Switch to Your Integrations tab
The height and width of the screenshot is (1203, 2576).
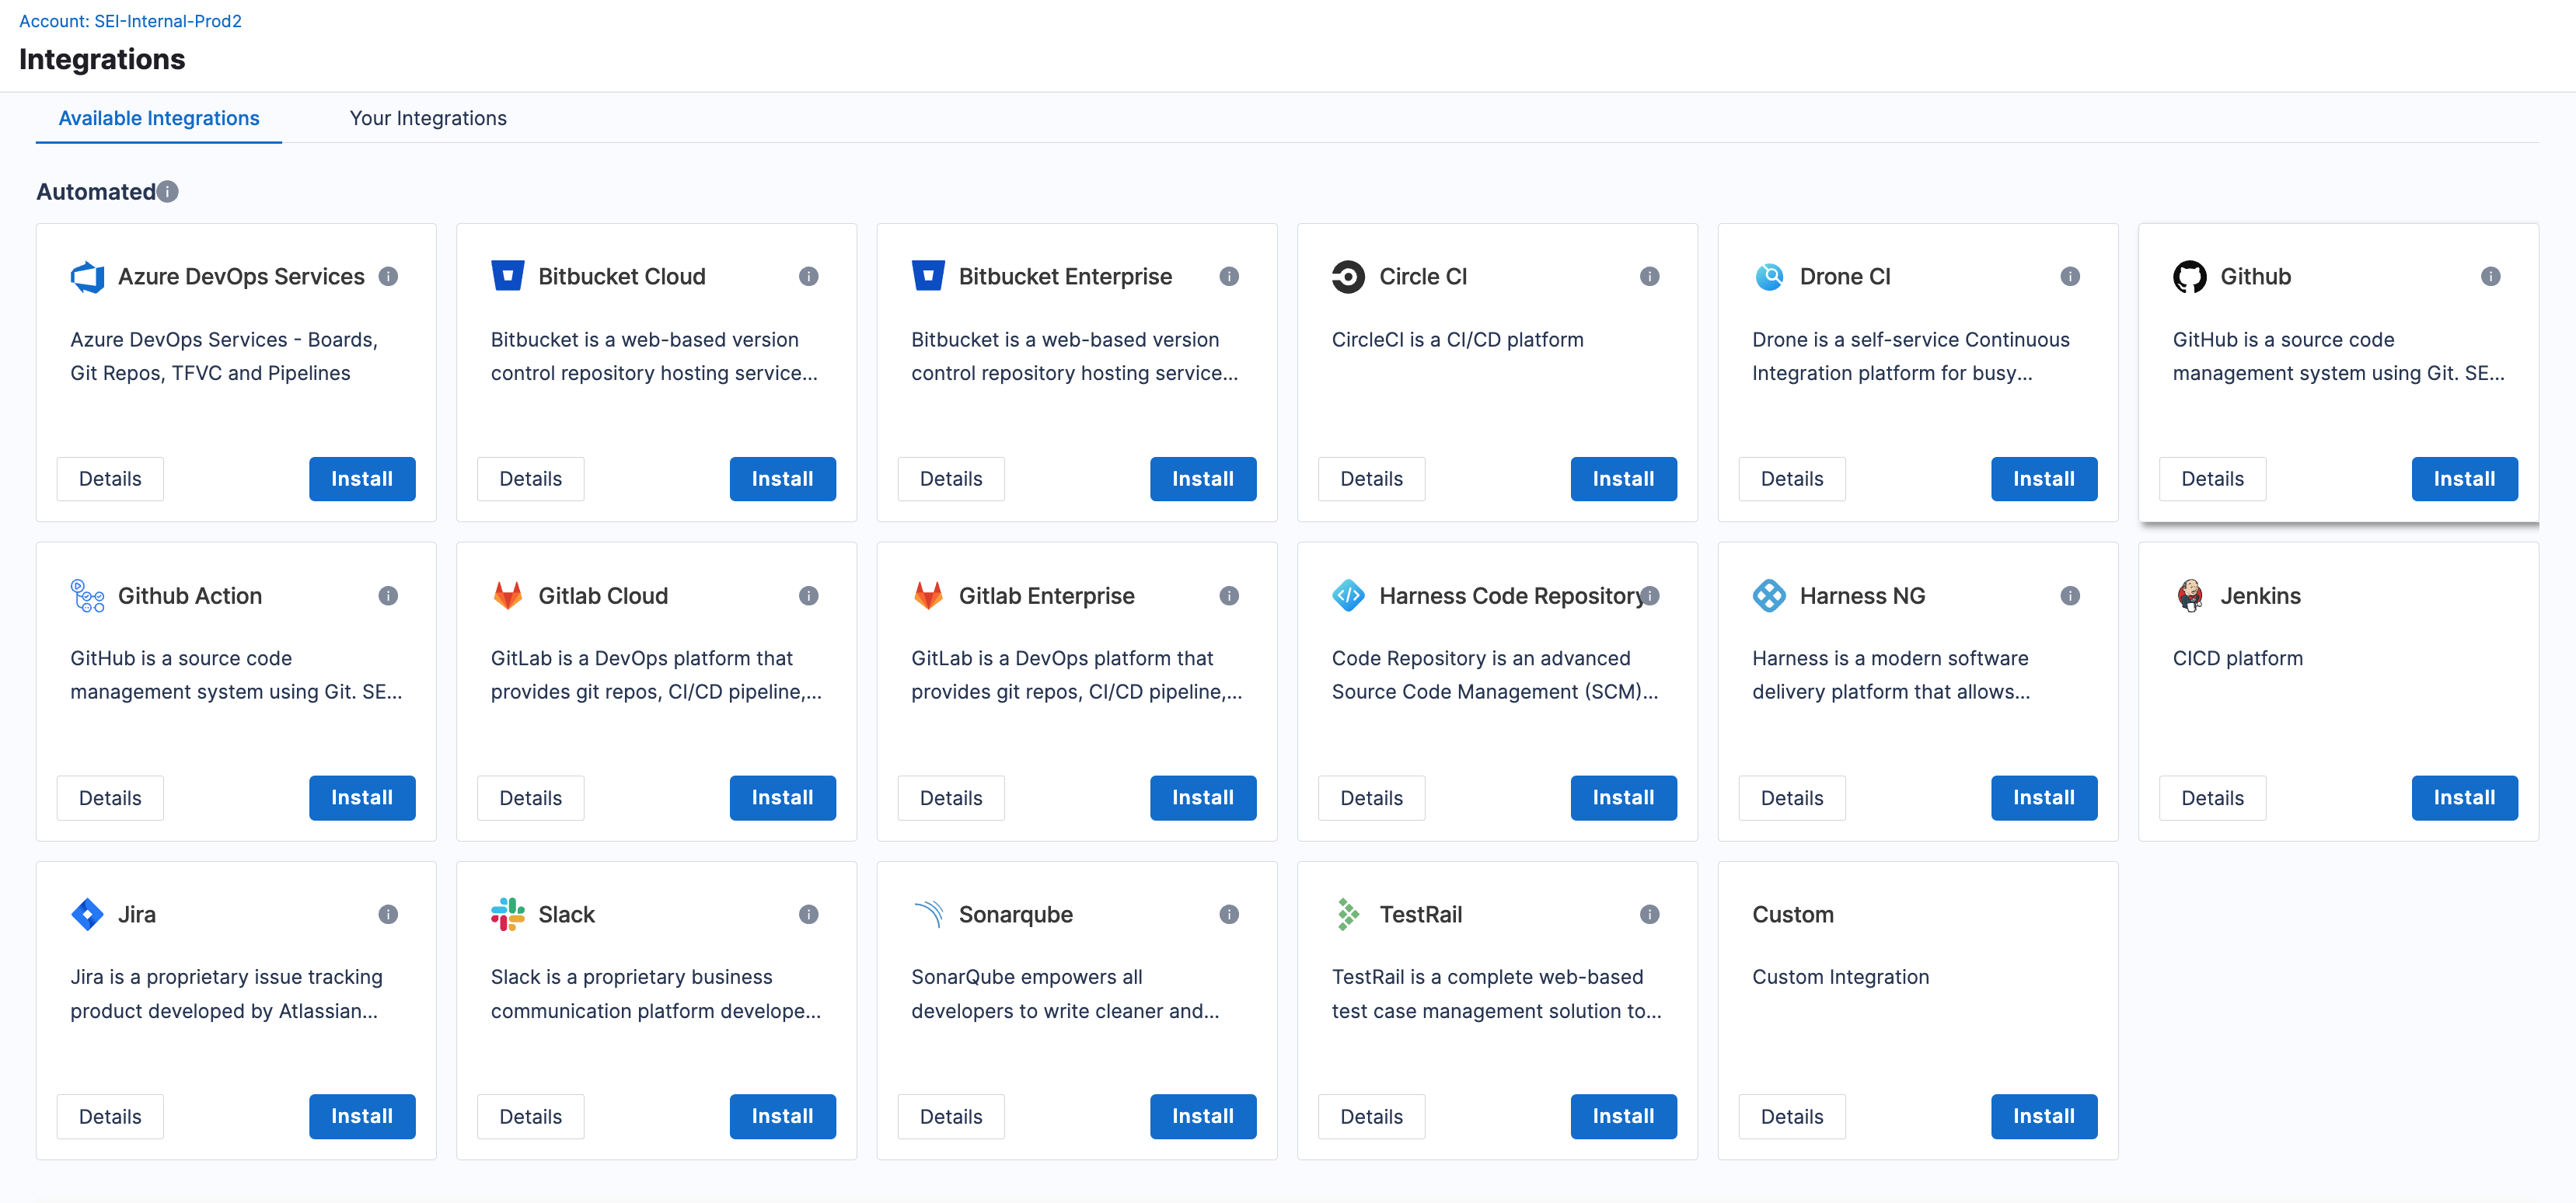[427, 118]
